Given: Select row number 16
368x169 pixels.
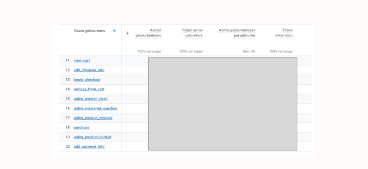Looking at the screenshot, I should point(68,108).
